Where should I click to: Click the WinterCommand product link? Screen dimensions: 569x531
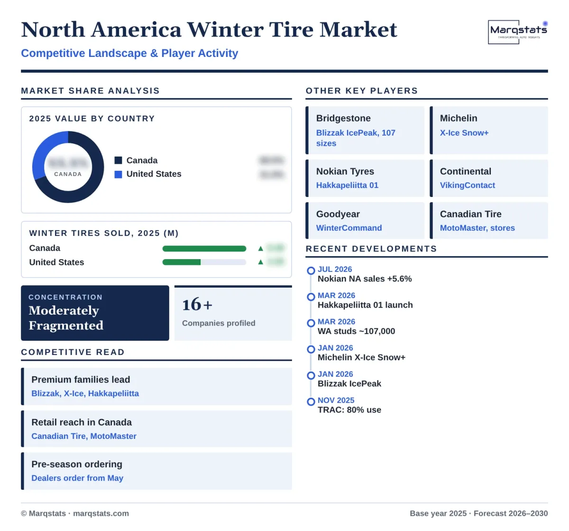(349, 228)
